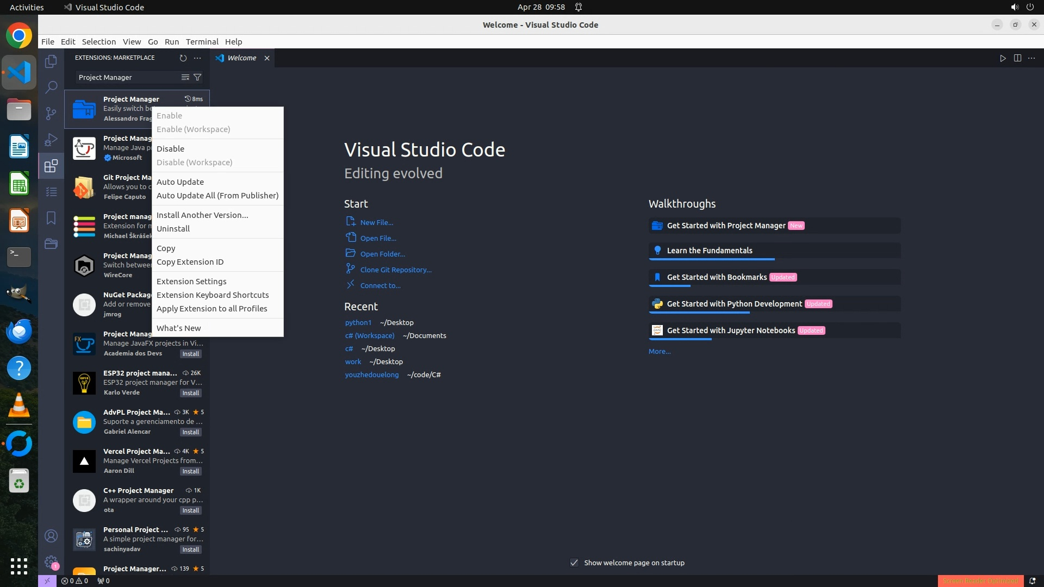
Task: Install the ESP32 project manager extension
Action: (190, 393)
